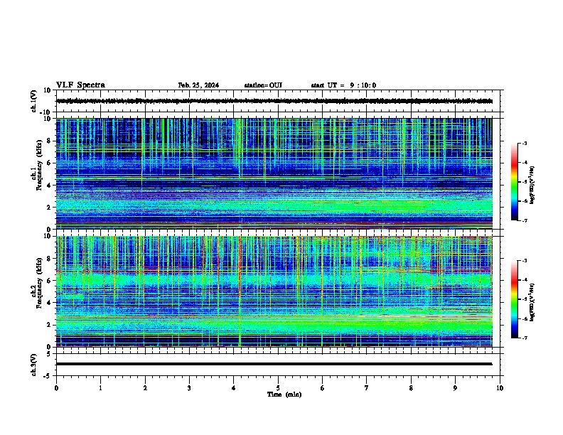Click the "ch.1(V)" vertical axis label
This screenshot has width=563, height=435.
(x=33, y=101)
